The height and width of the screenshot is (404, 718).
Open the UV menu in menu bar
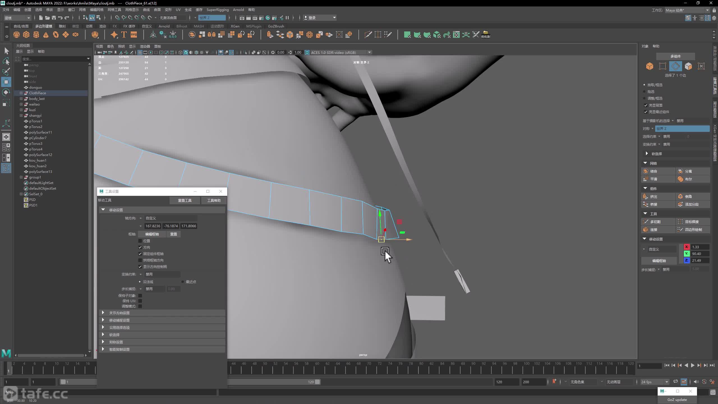click(x=178, y=10)
